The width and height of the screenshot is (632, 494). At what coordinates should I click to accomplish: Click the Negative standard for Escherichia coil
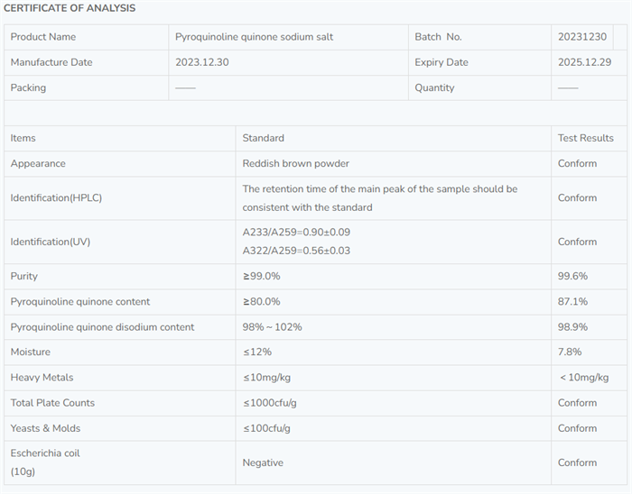[x=263, y=462]
